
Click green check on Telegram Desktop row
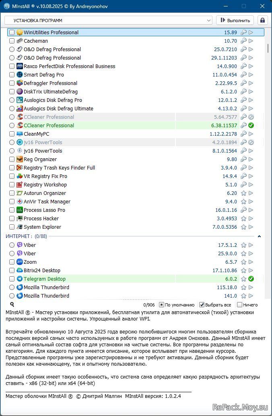(251, 279)
